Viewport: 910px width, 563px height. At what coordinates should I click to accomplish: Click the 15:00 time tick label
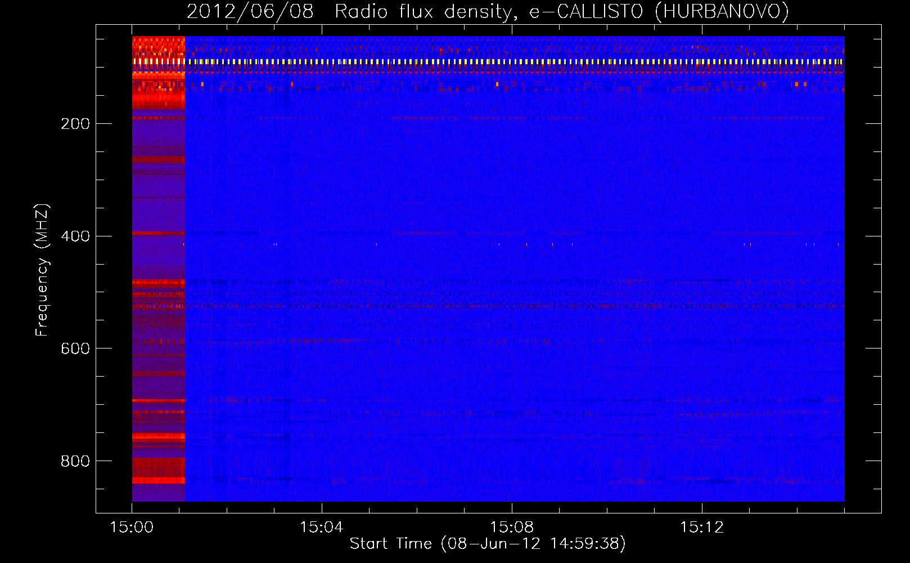click(x=132, y=528)
